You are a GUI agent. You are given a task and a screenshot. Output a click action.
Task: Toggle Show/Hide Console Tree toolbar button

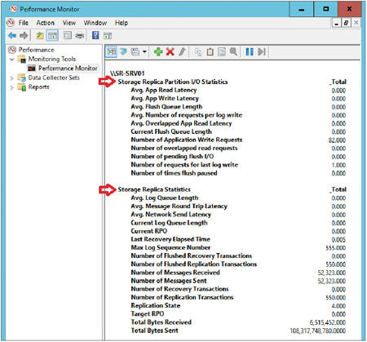52,35
